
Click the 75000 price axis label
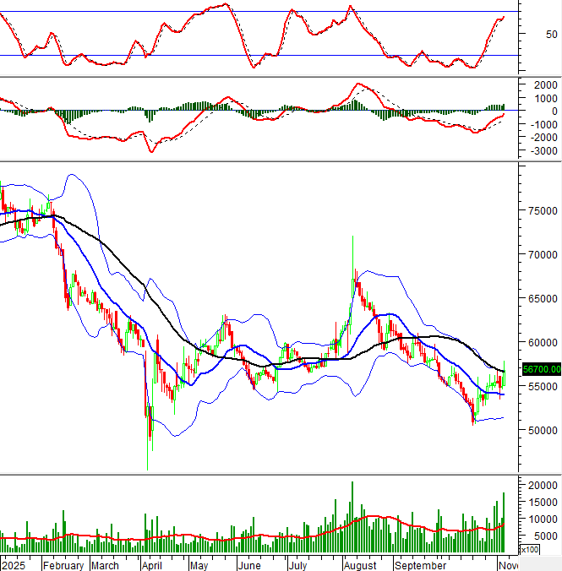point(543,210)
